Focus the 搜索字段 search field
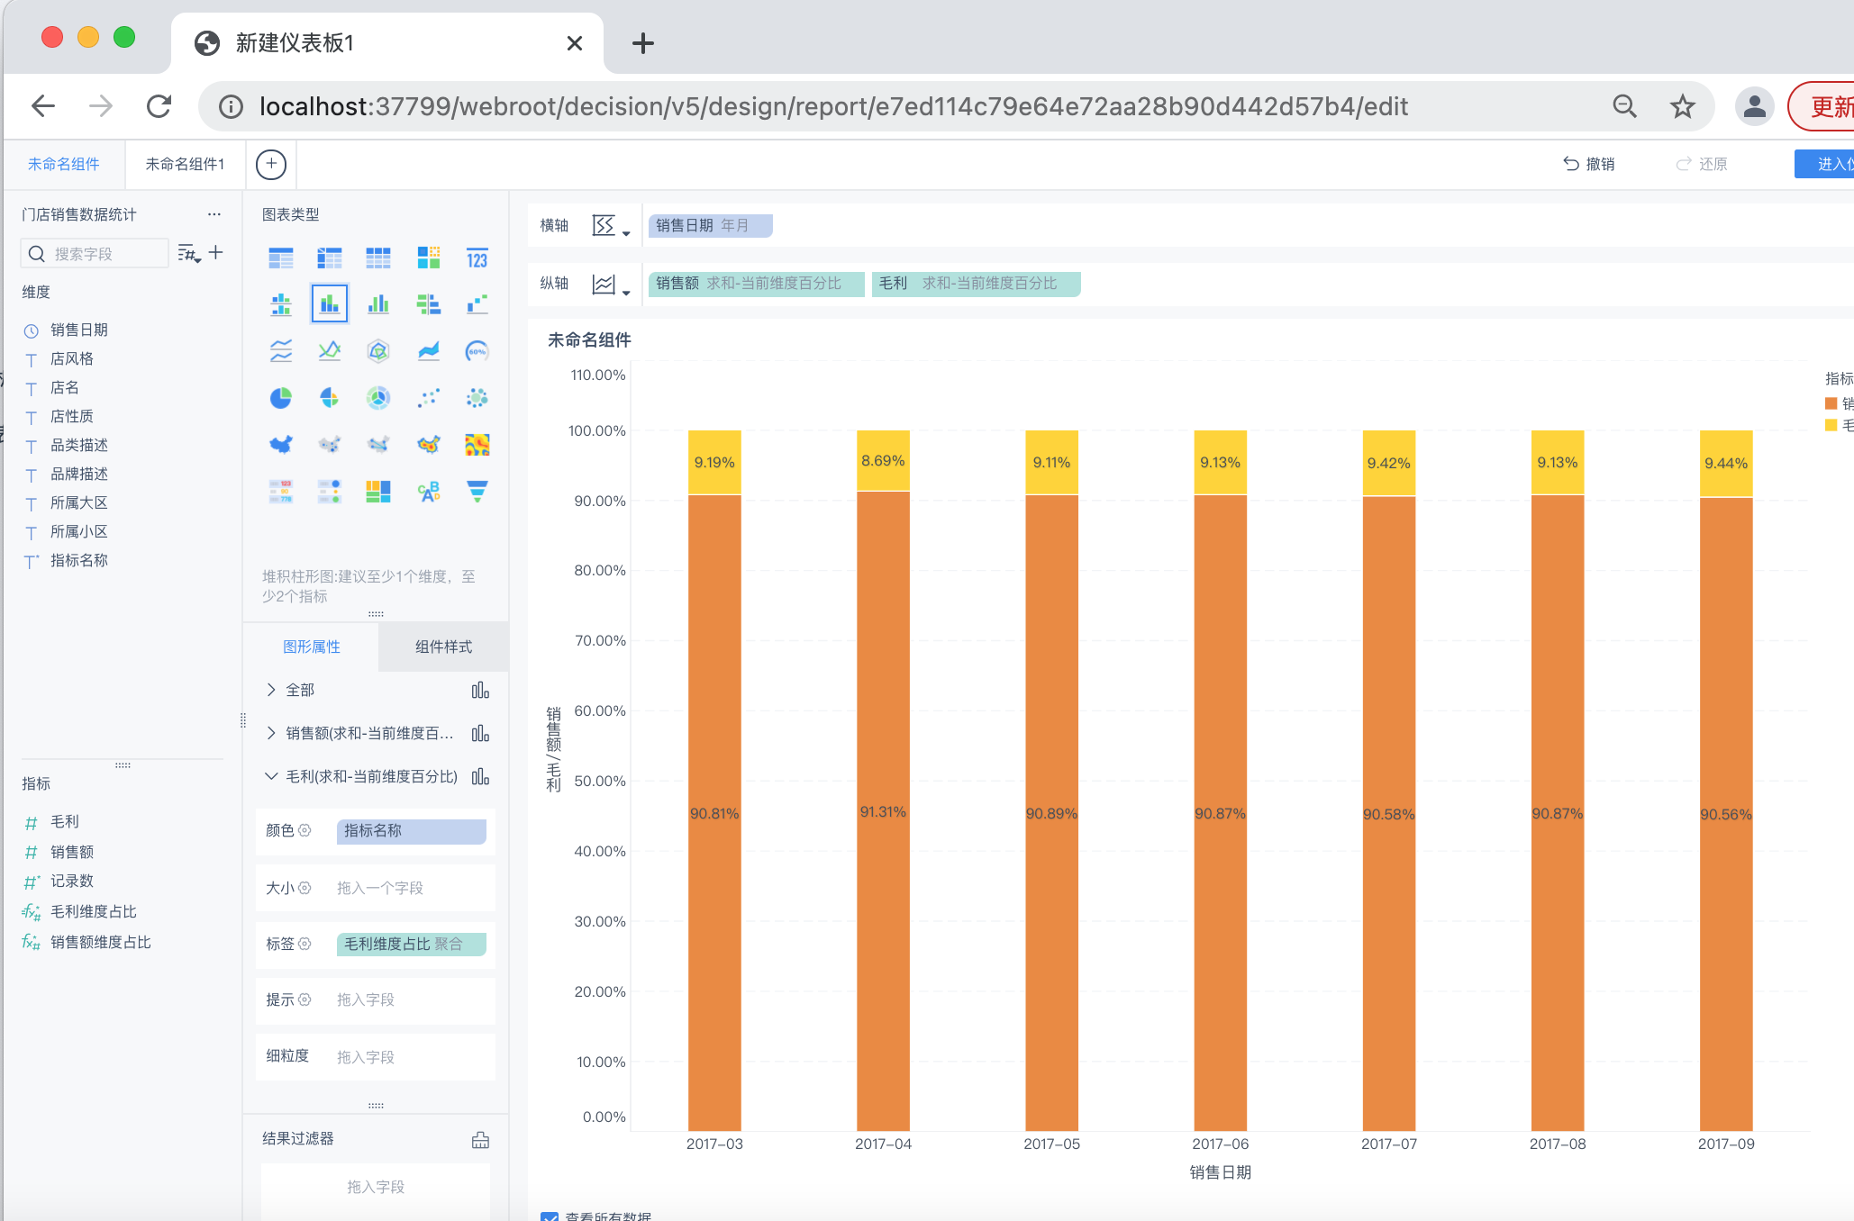The height and width of the screenshot is (1221, 1854). pos(95,254)
